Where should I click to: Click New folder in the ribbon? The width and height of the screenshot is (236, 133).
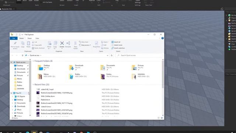pos(76,45)
